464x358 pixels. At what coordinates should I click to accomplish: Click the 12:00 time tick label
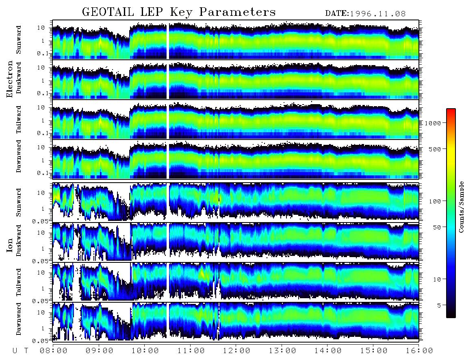point(236,351)
